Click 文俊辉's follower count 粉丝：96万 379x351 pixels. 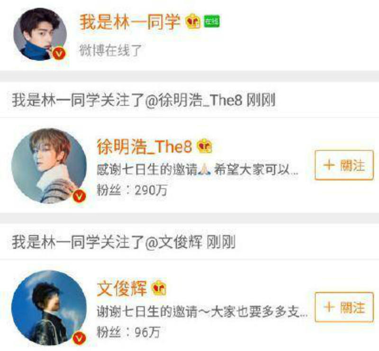pyautogui.click(x=128, y=332)
